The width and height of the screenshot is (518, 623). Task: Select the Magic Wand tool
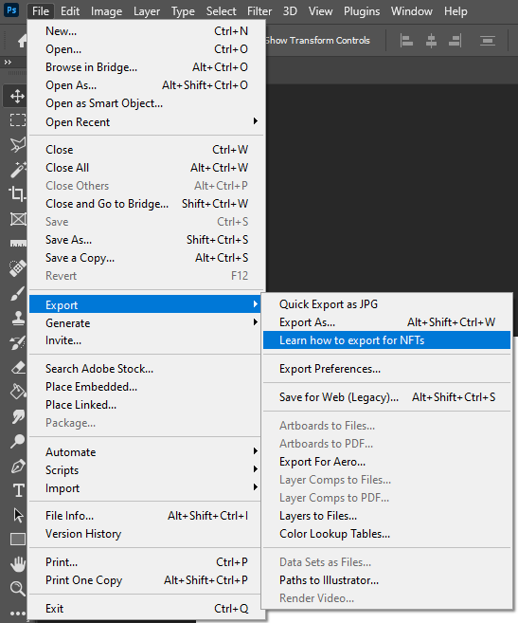point(17,169)
